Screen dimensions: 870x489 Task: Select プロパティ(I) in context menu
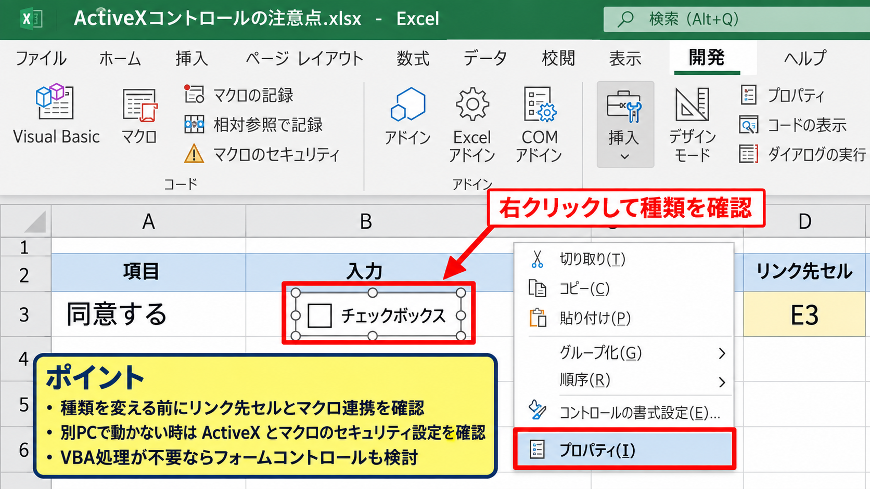[x=623, y=450]
